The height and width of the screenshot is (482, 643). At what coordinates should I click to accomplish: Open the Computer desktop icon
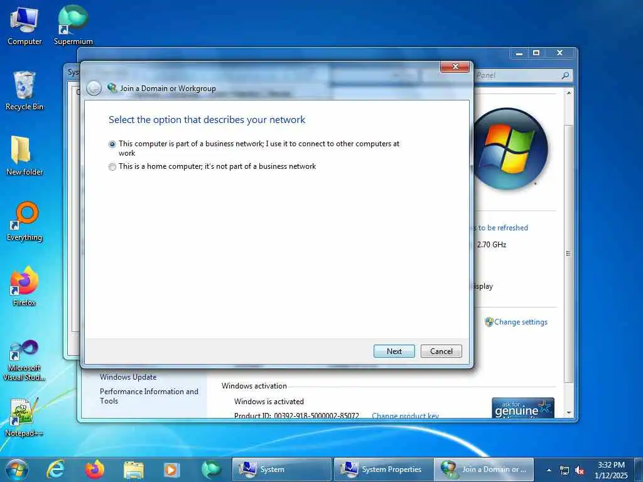point(24,25)
